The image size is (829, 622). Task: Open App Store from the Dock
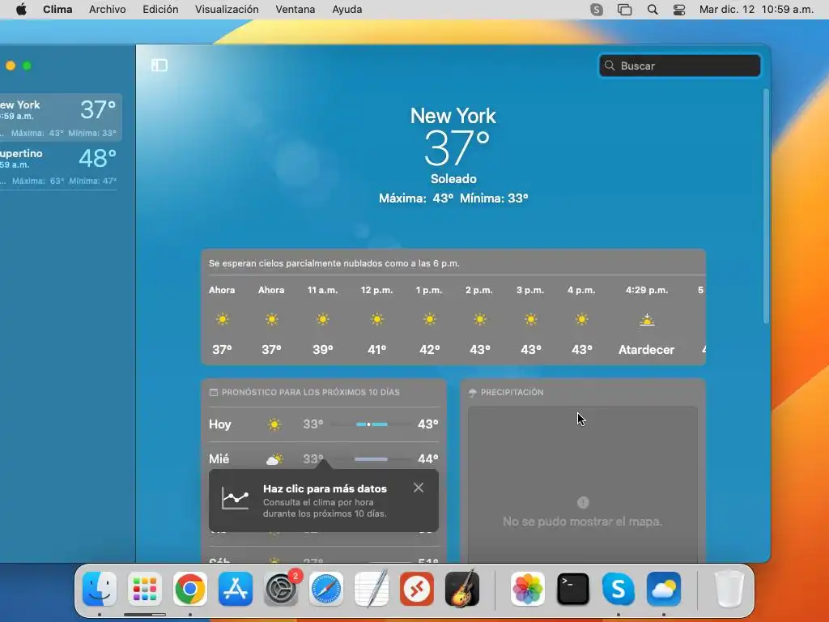pyautogui.click(x=236, y=589)
